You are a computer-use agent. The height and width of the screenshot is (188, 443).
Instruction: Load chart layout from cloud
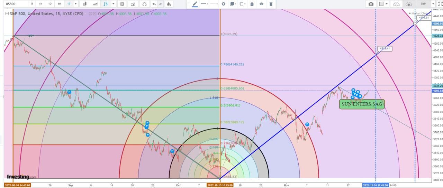pyautogui.click(x=397, y=4)
